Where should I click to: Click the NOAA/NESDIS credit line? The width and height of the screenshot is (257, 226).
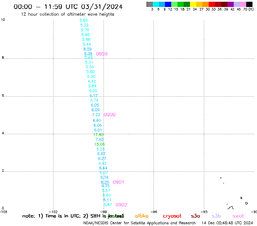[140, 223]
